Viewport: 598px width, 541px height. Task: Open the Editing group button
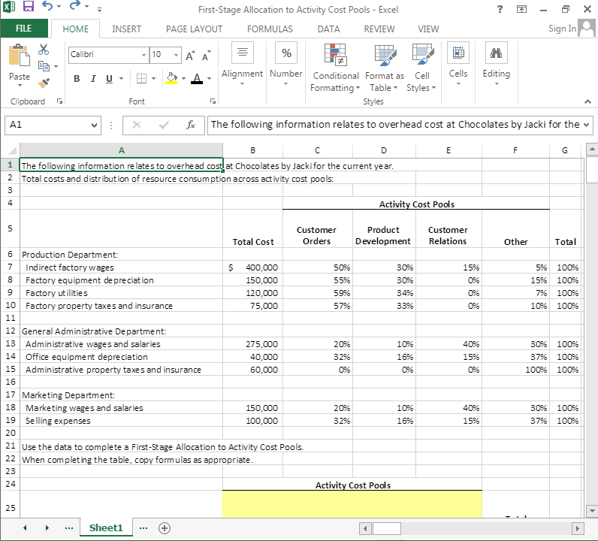(496, 64)
